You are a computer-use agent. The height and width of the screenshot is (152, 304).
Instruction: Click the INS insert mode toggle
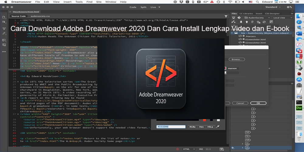[x=201, y=149]
